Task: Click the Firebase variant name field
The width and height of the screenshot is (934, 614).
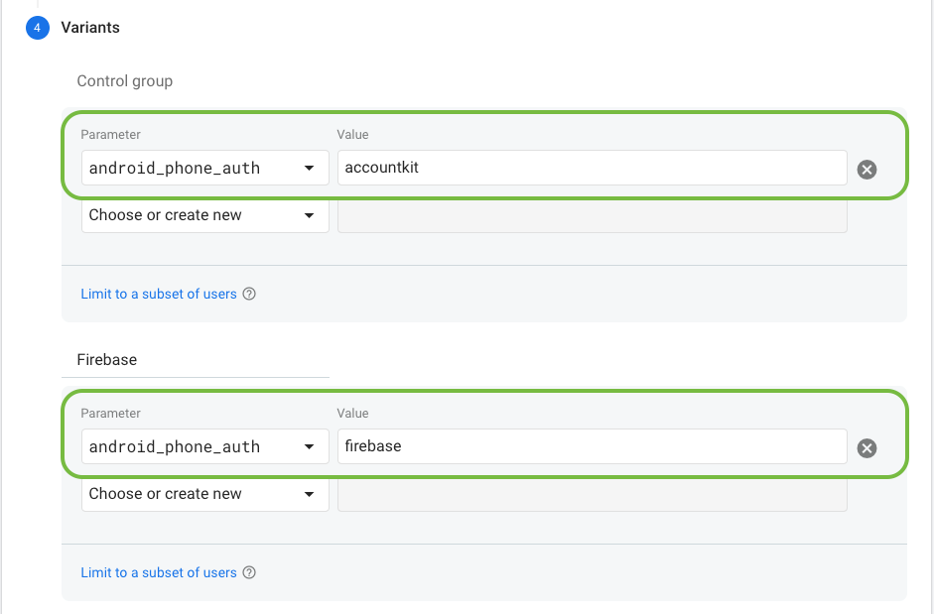Action: (195, 360)
